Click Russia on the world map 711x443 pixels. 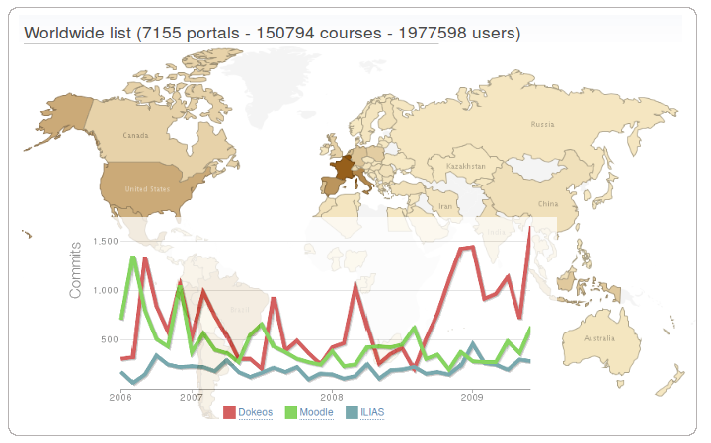pos(541,123)
